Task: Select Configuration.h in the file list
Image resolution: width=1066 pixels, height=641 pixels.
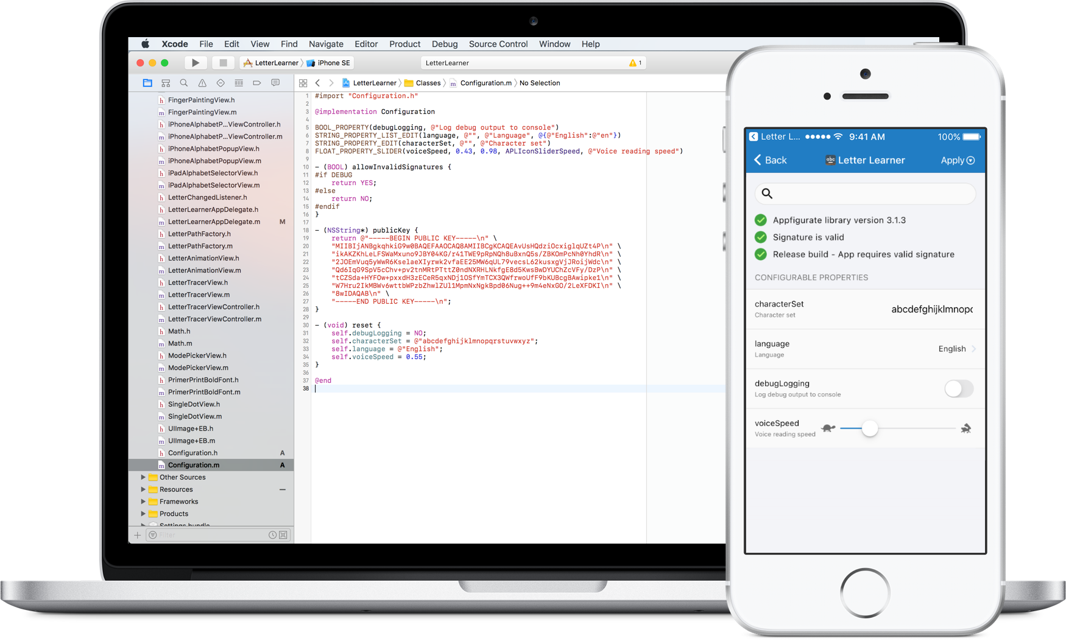Action: [211, 453]
